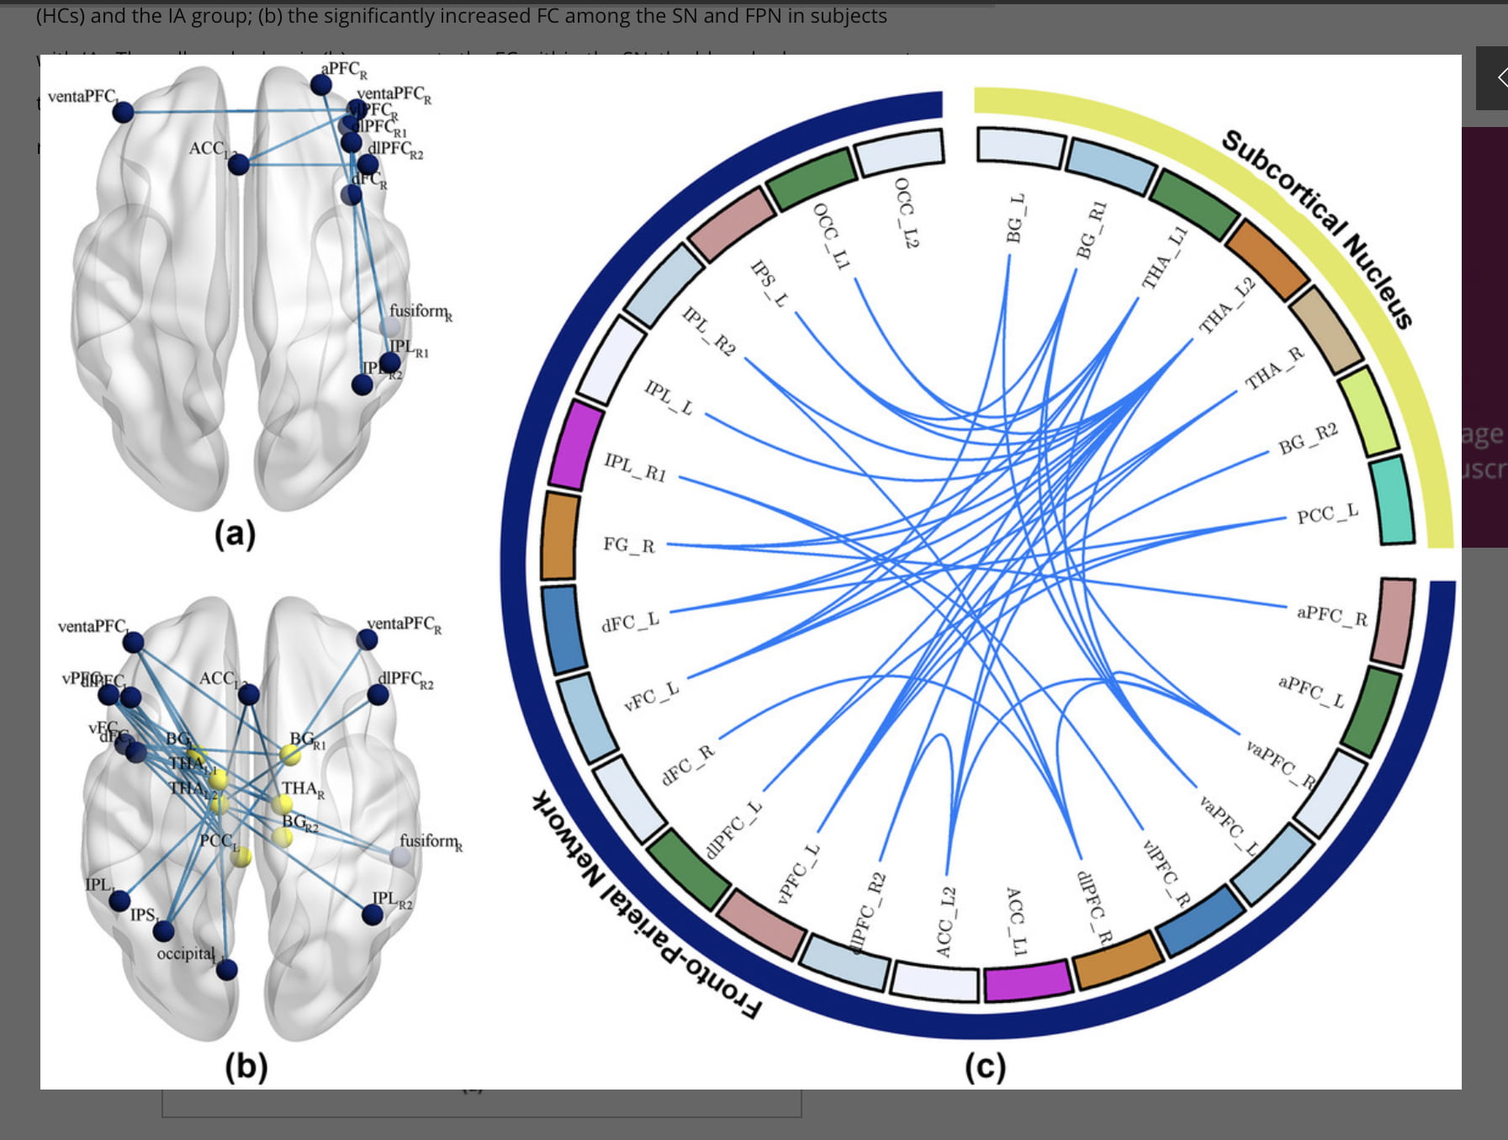The image size is (1508, 1140).
Task: Click the dlPFC R2 node in brain (b)
Action: click(x=378, y=695)
